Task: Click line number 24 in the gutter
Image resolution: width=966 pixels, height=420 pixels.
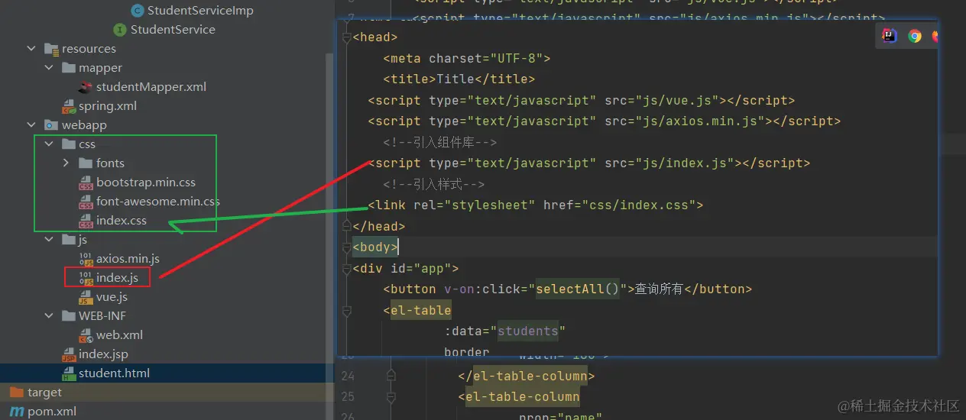Action: click(x=348, y=376)
